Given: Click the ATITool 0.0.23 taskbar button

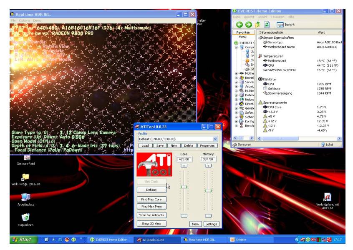Looking at the screenshot, I should pyautogui.click(x=157, y=240).
